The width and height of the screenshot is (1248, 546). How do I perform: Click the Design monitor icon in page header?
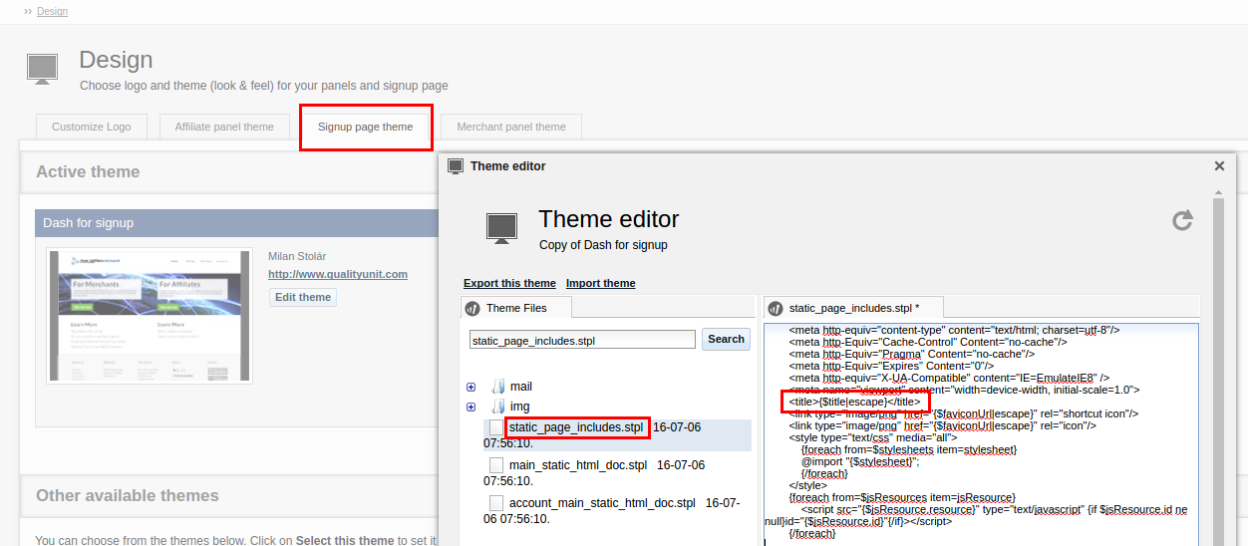pos(42,69)
